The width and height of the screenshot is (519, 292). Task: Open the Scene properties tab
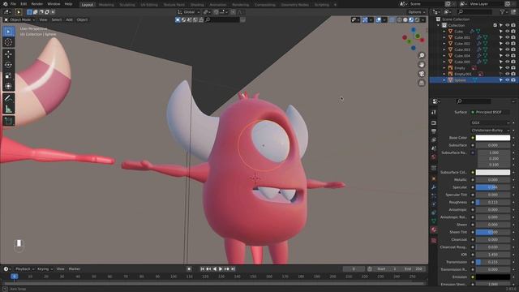coord(434,148)
